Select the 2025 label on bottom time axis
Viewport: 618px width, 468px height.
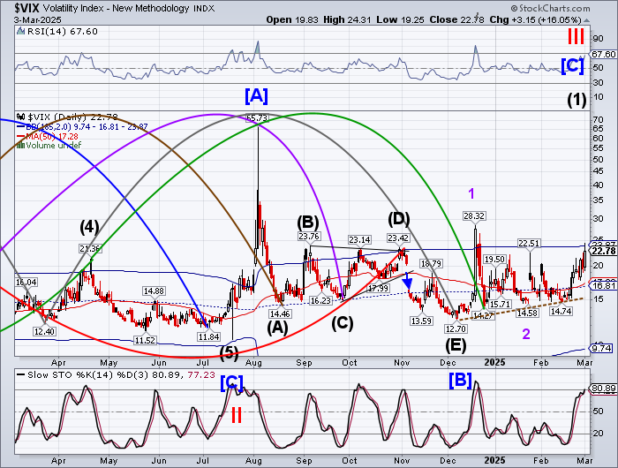tap(498, 459)
